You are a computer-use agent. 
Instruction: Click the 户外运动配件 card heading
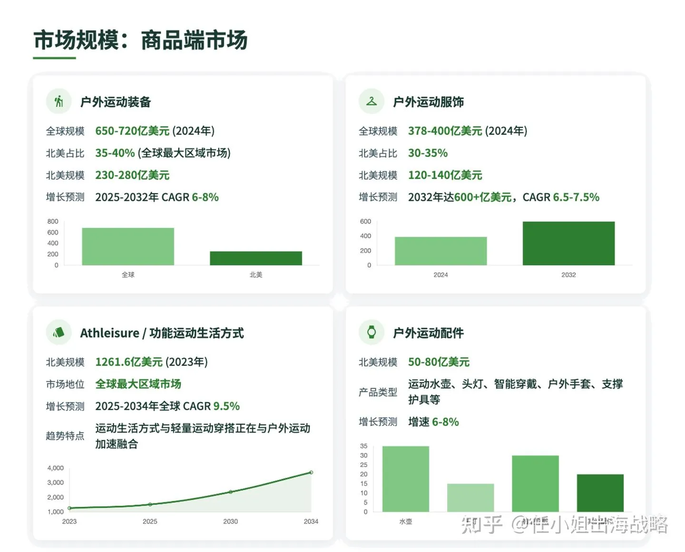[429, 333]
